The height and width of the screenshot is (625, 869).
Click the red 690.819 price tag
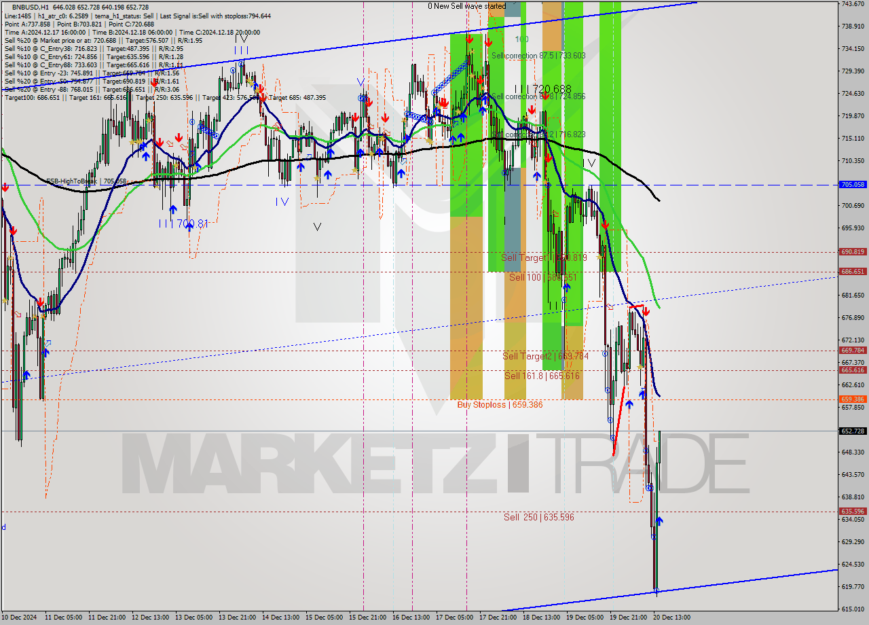[x=853, y=251]
